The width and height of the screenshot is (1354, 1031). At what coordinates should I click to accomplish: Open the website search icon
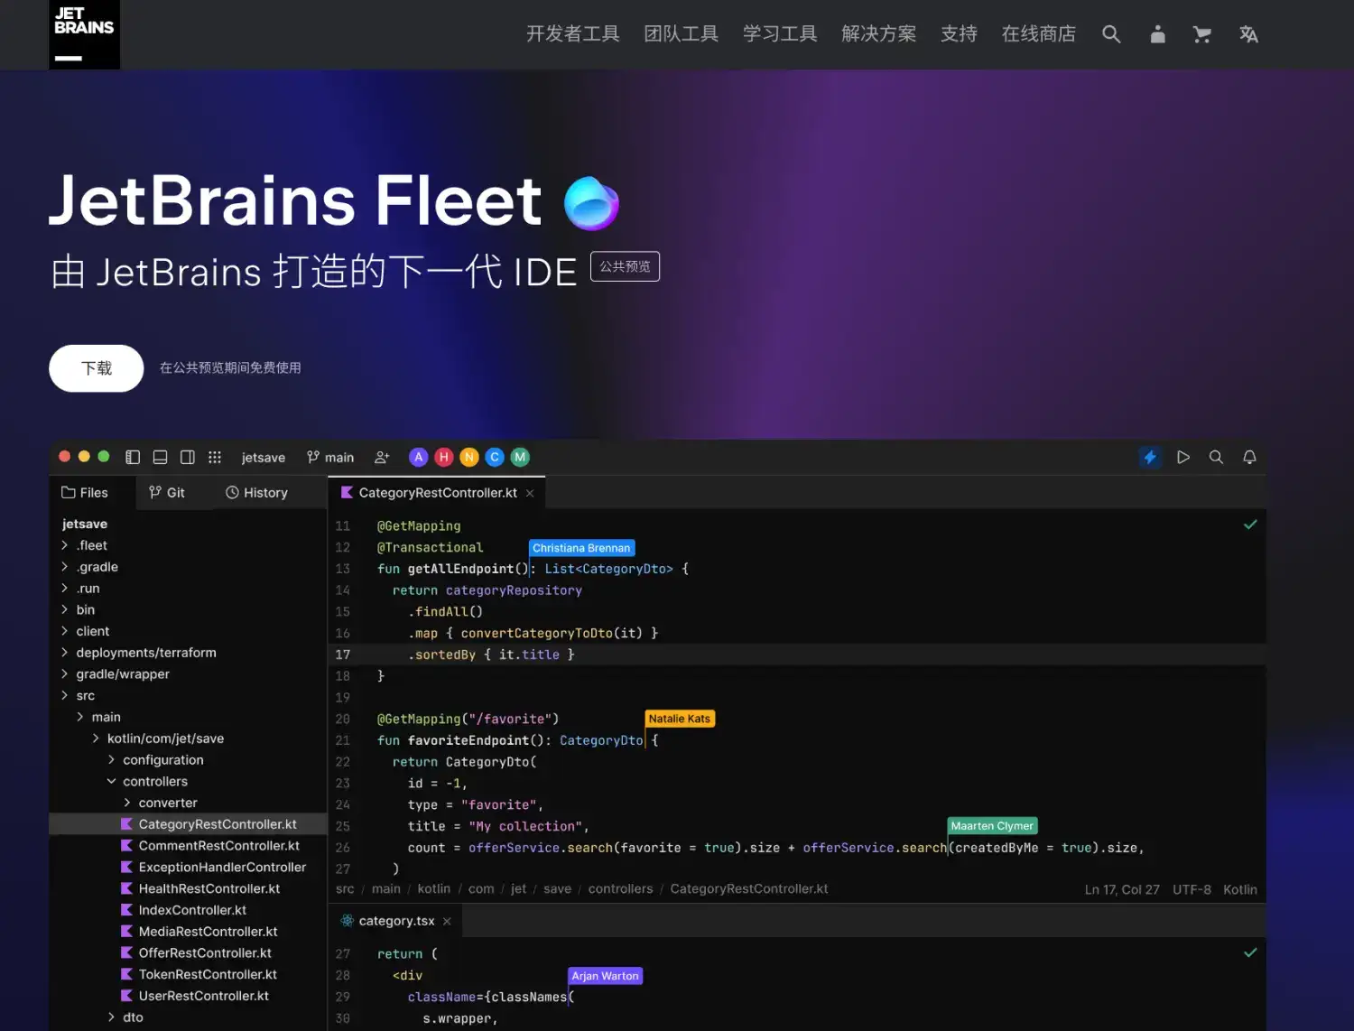tap(1111, 34)
